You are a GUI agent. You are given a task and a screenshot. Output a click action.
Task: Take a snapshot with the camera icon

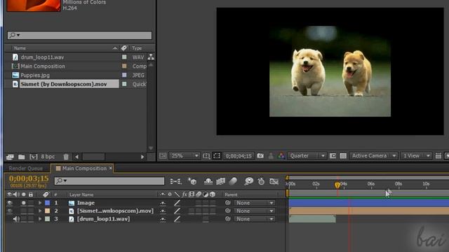(x=260, y=155)
